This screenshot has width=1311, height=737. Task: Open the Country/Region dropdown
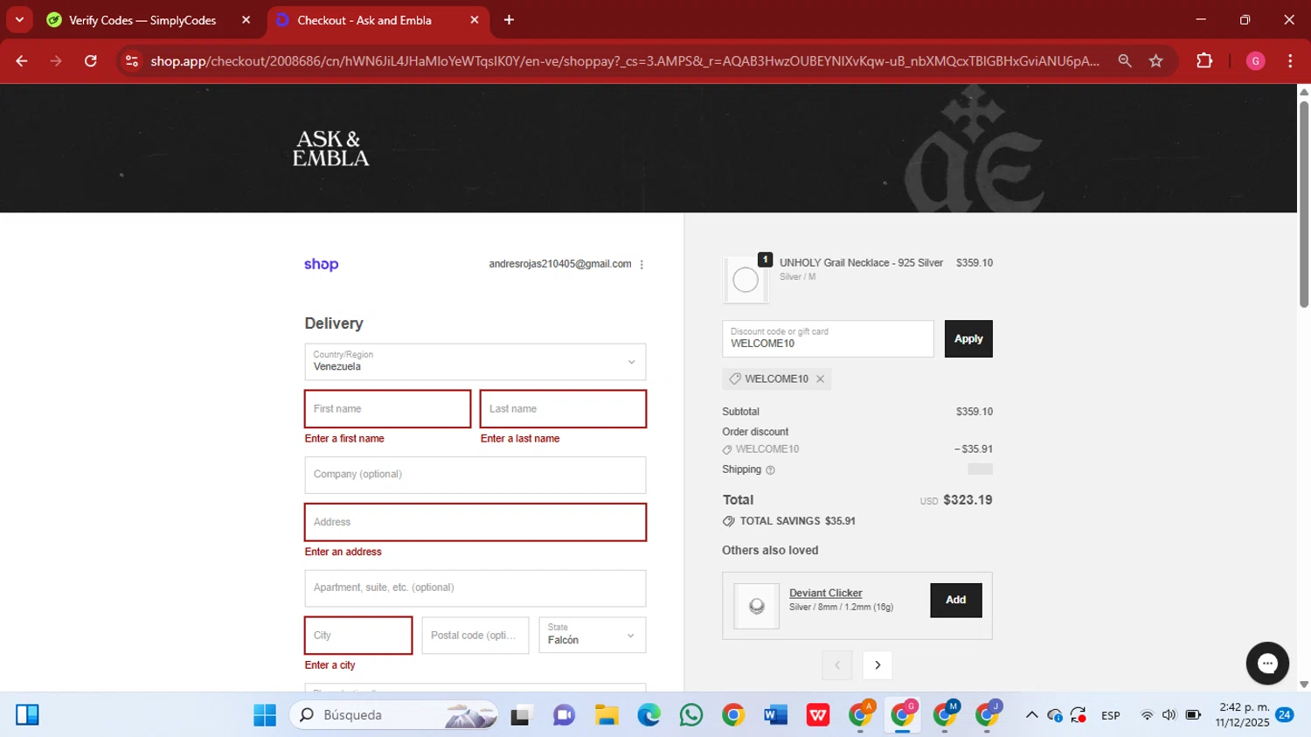click(x=475, y=362)
